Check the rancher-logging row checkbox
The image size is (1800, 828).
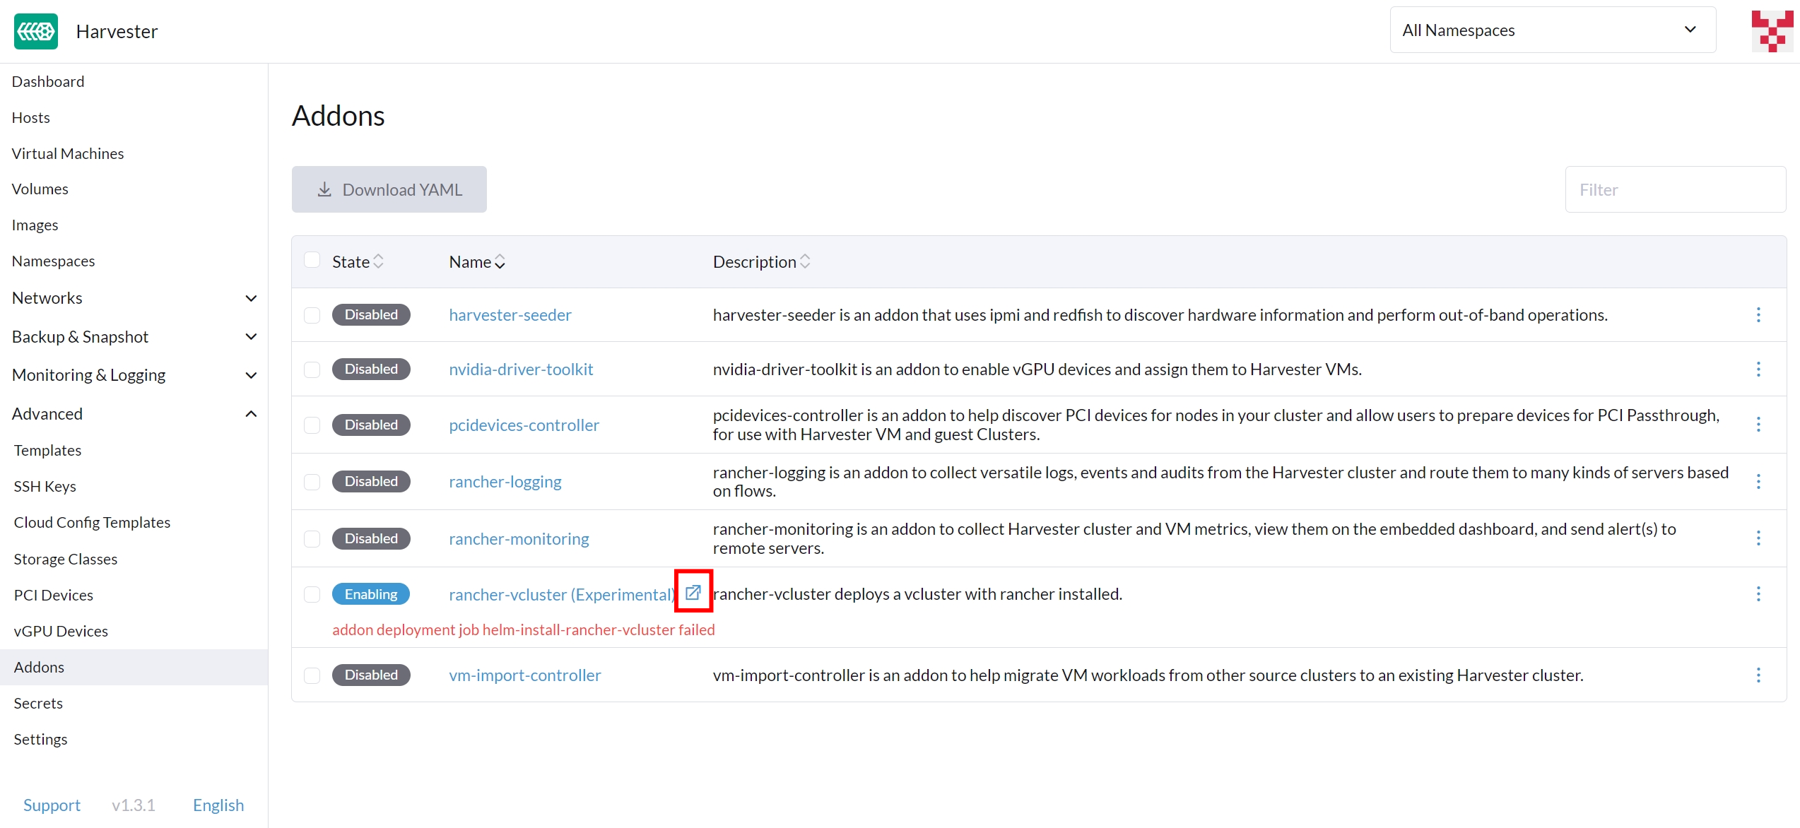click(x=312, y=482)
